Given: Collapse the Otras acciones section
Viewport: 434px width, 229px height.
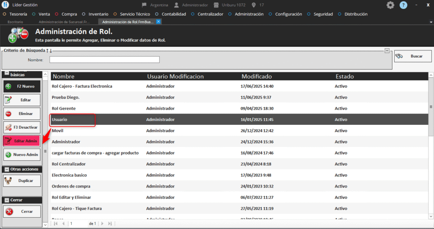Looking at the screenshot, I should [7, 169].
